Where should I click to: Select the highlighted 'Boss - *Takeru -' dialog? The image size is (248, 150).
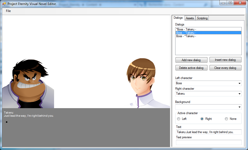click(186, 33)
